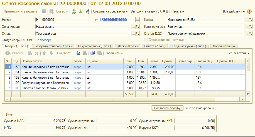The height and width of the screenshot is (137, 255).
Task: Toggle the Отредактирован вручную checkbox
Action: [146, 40]
